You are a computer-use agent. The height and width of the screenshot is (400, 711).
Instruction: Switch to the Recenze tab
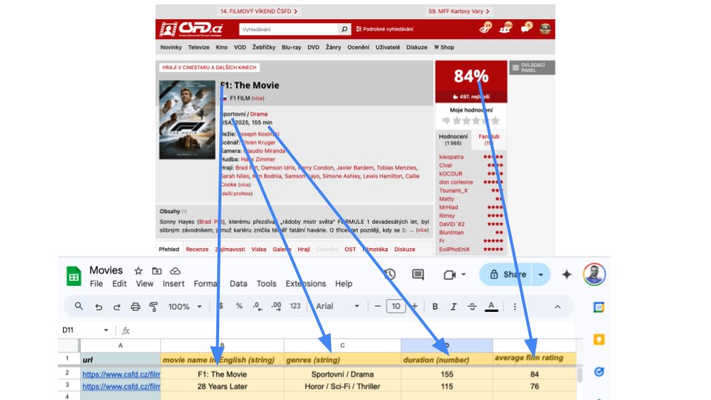coord(197,249)
